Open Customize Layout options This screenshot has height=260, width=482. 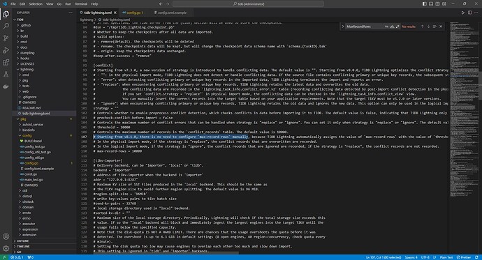coord(444,4)
